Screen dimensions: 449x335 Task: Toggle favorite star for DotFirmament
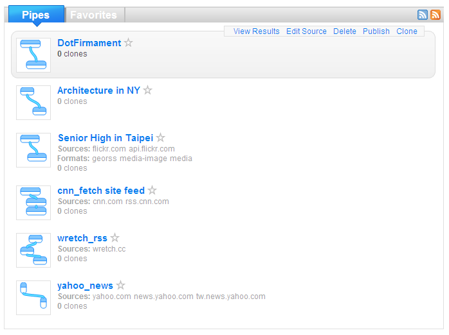pos(128,42)
